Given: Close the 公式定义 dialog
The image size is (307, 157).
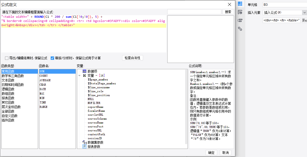Looking at the screenshot, I should (x=230, y=4).
